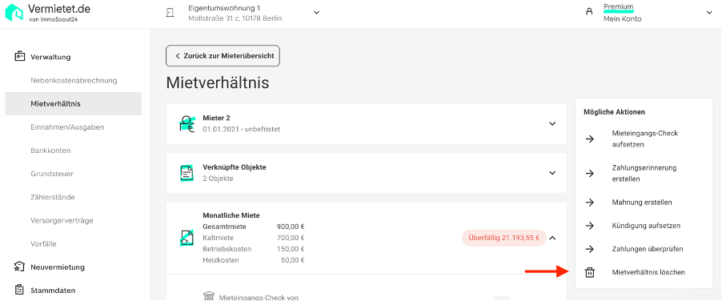Open the Mein Konto dropdown chevron
This screenshot has width=722, height=301.
708,13
